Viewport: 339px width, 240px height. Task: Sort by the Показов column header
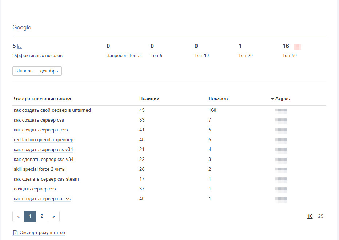pos(218,99)
